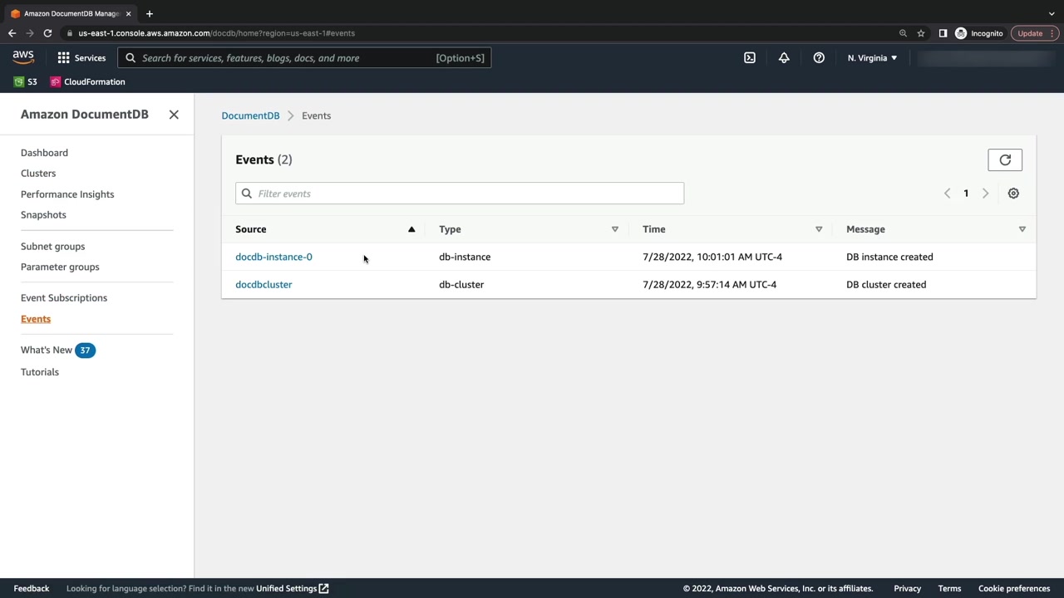
Task: Click the Message column header
Action: 865,229
